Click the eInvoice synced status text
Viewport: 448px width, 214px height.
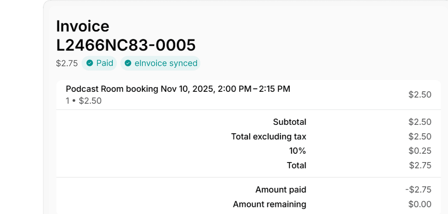(x=166, y=63)
